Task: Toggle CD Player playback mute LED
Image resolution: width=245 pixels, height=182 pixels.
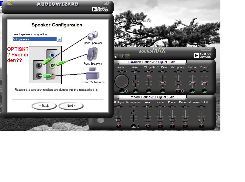Action: (163, 91)
